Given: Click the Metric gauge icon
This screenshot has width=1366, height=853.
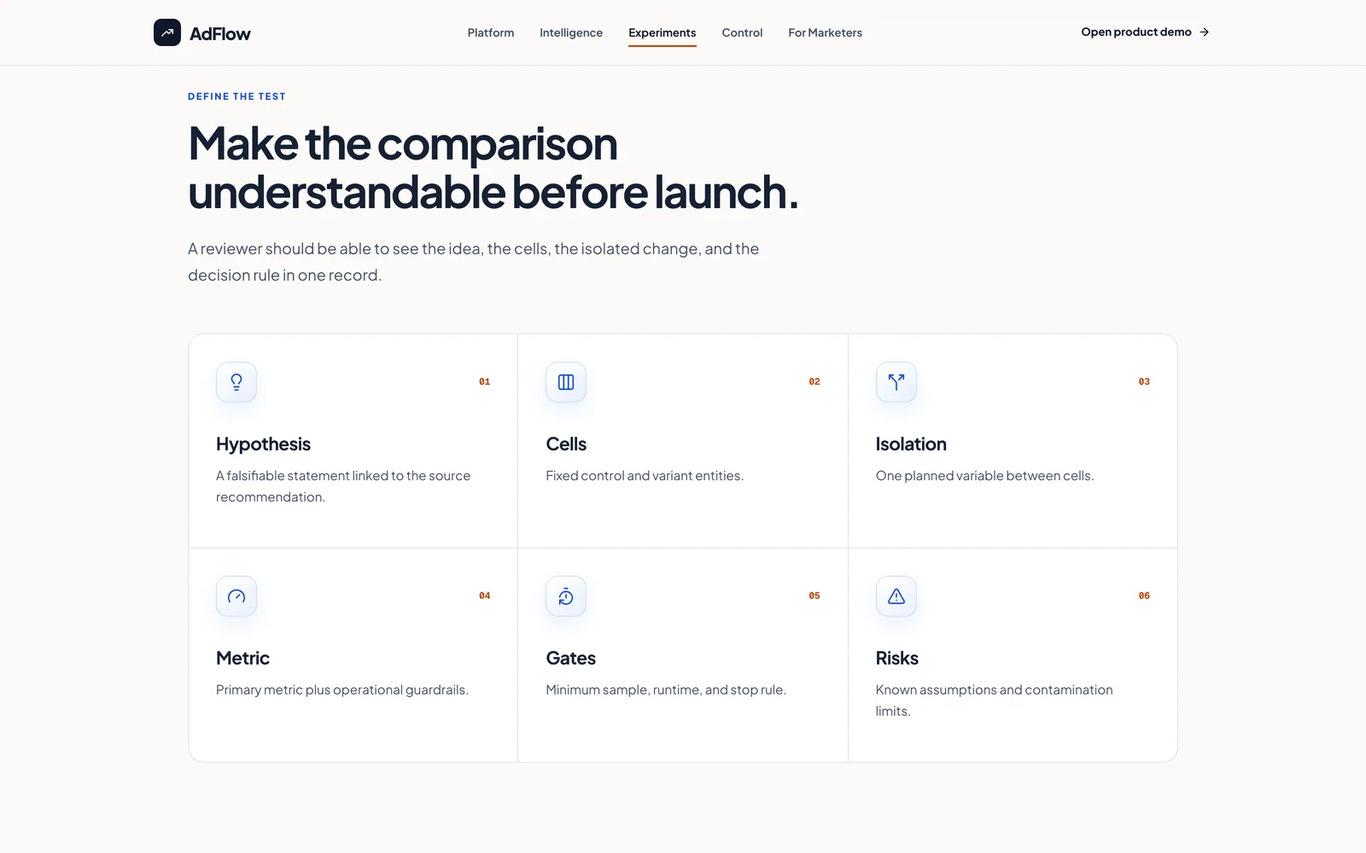Looking at the screenshot, I should tap(236, 596).
